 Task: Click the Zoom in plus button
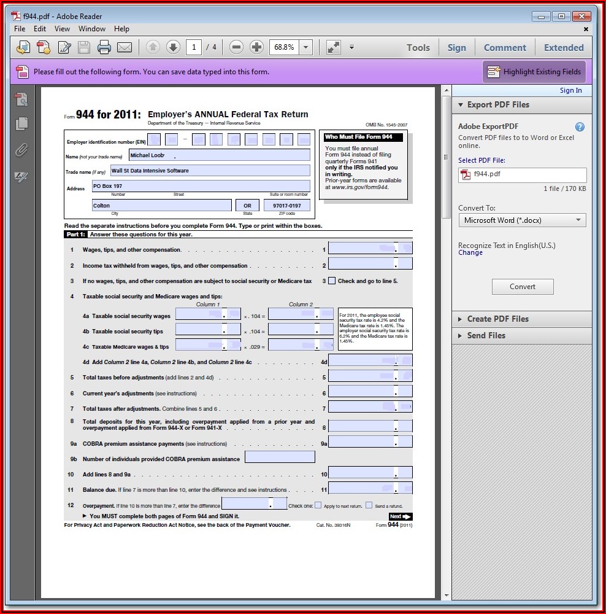click(256, 47)
